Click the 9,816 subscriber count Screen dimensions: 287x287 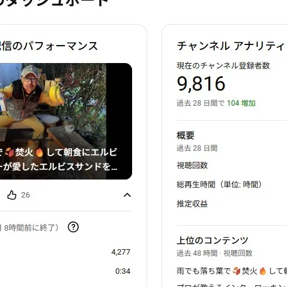pos(201,84)
